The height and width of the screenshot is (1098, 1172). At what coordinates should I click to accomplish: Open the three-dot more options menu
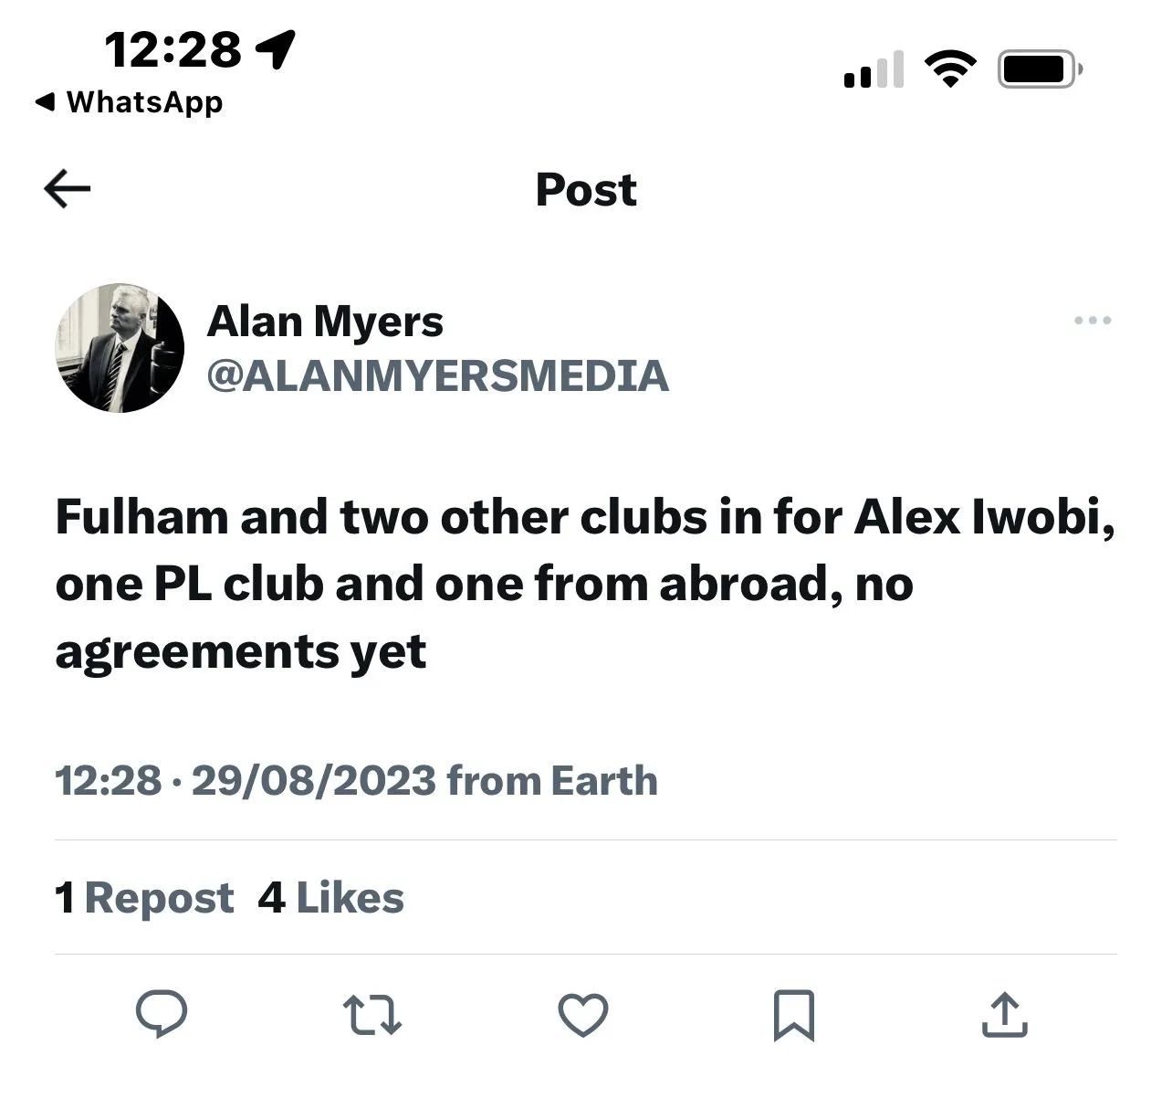(x=1093, y=321)
